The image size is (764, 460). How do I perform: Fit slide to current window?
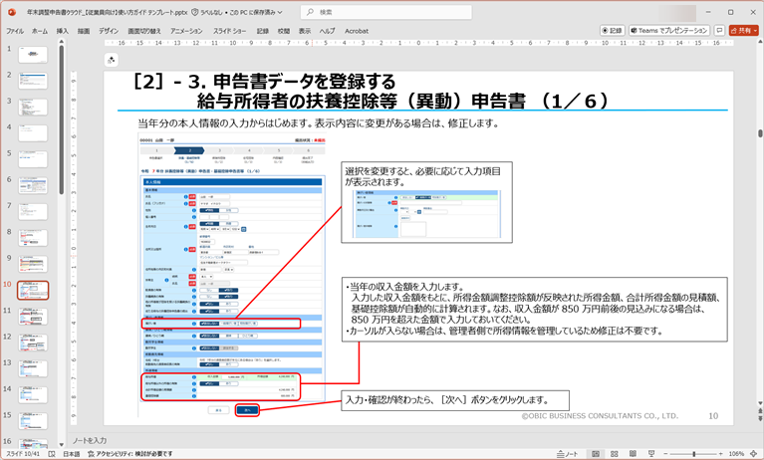tap(754, 453)
